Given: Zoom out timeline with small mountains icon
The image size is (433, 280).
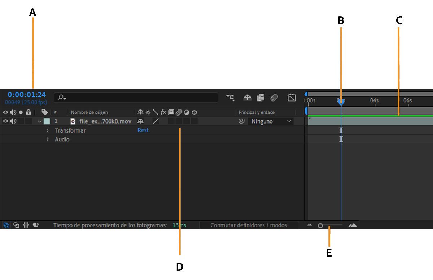Looking at the screenshot, I should [310, 225].
